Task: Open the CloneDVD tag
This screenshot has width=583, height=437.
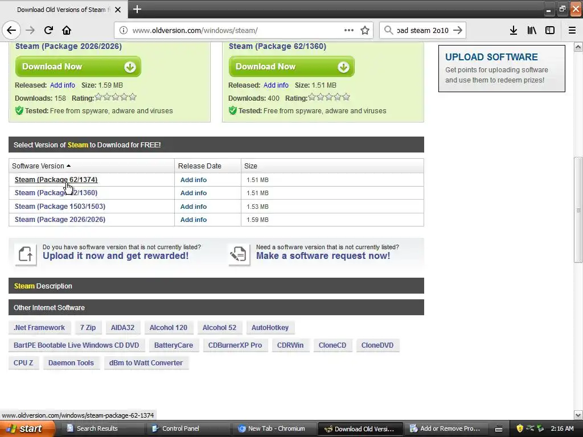Action: point(377,345)
